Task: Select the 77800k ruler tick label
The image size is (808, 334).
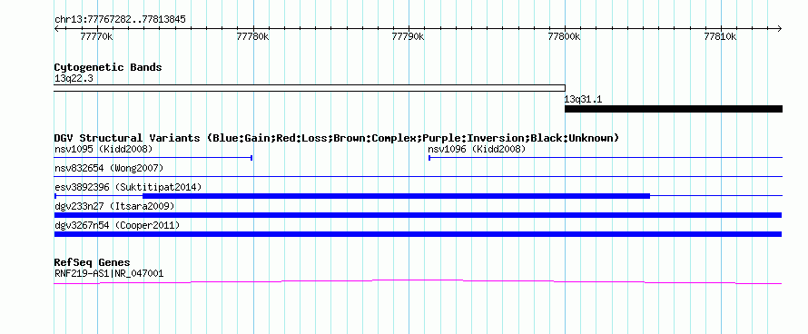Action: coord(565,36)
